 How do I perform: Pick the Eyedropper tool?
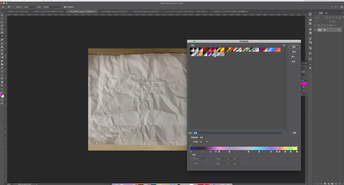(2, 36)
